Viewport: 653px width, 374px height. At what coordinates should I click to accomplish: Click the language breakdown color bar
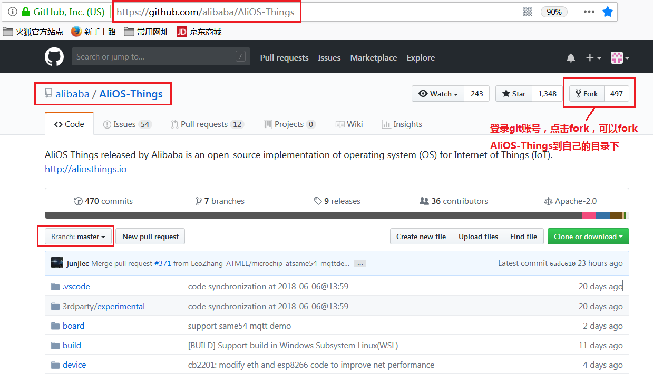tap(337, 215)
